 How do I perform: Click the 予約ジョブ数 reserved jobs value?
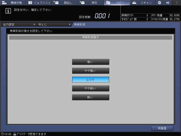tap(147, 19)
